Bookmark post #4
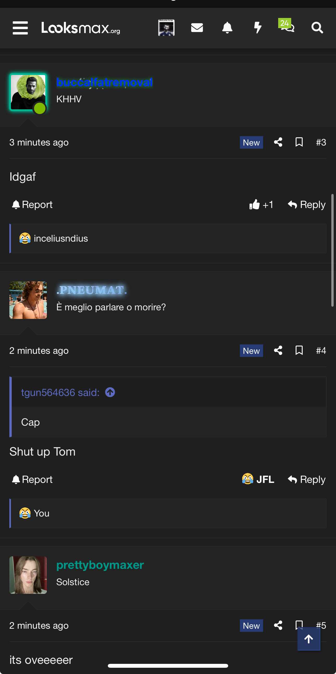 (299, 350)
